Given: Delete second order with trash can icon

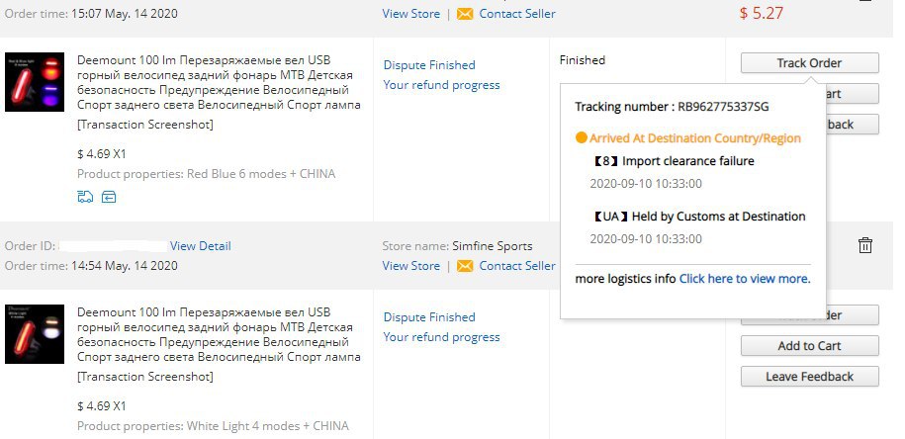Looking at the screenshot, I should tap(864, 245).
